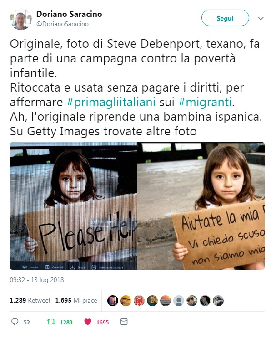Screen dimensions: 276x339
Task: Open the gray default-silhouette liker avatar
Action: [178, 301]
